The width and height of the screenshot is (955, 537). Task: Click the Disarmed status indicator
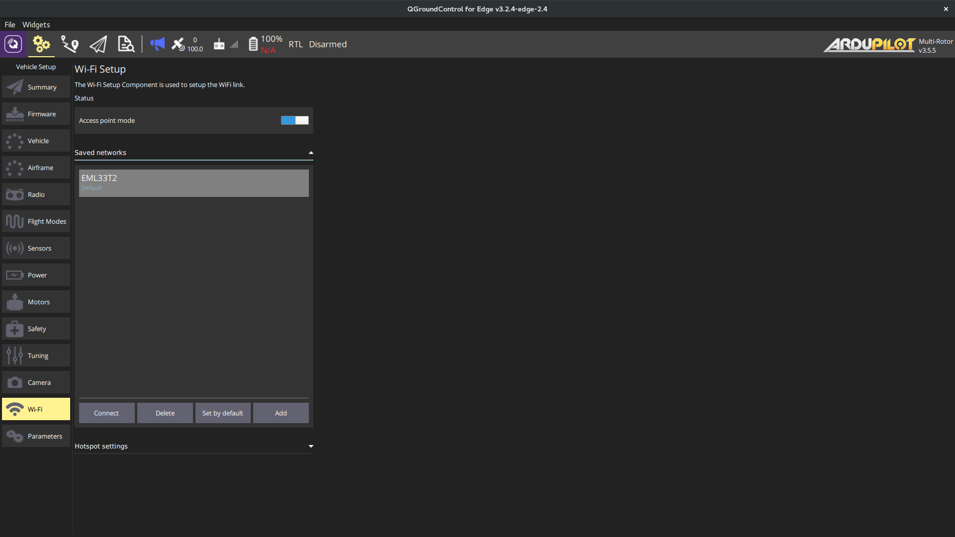pyautogui.click(x=328, y=44)
